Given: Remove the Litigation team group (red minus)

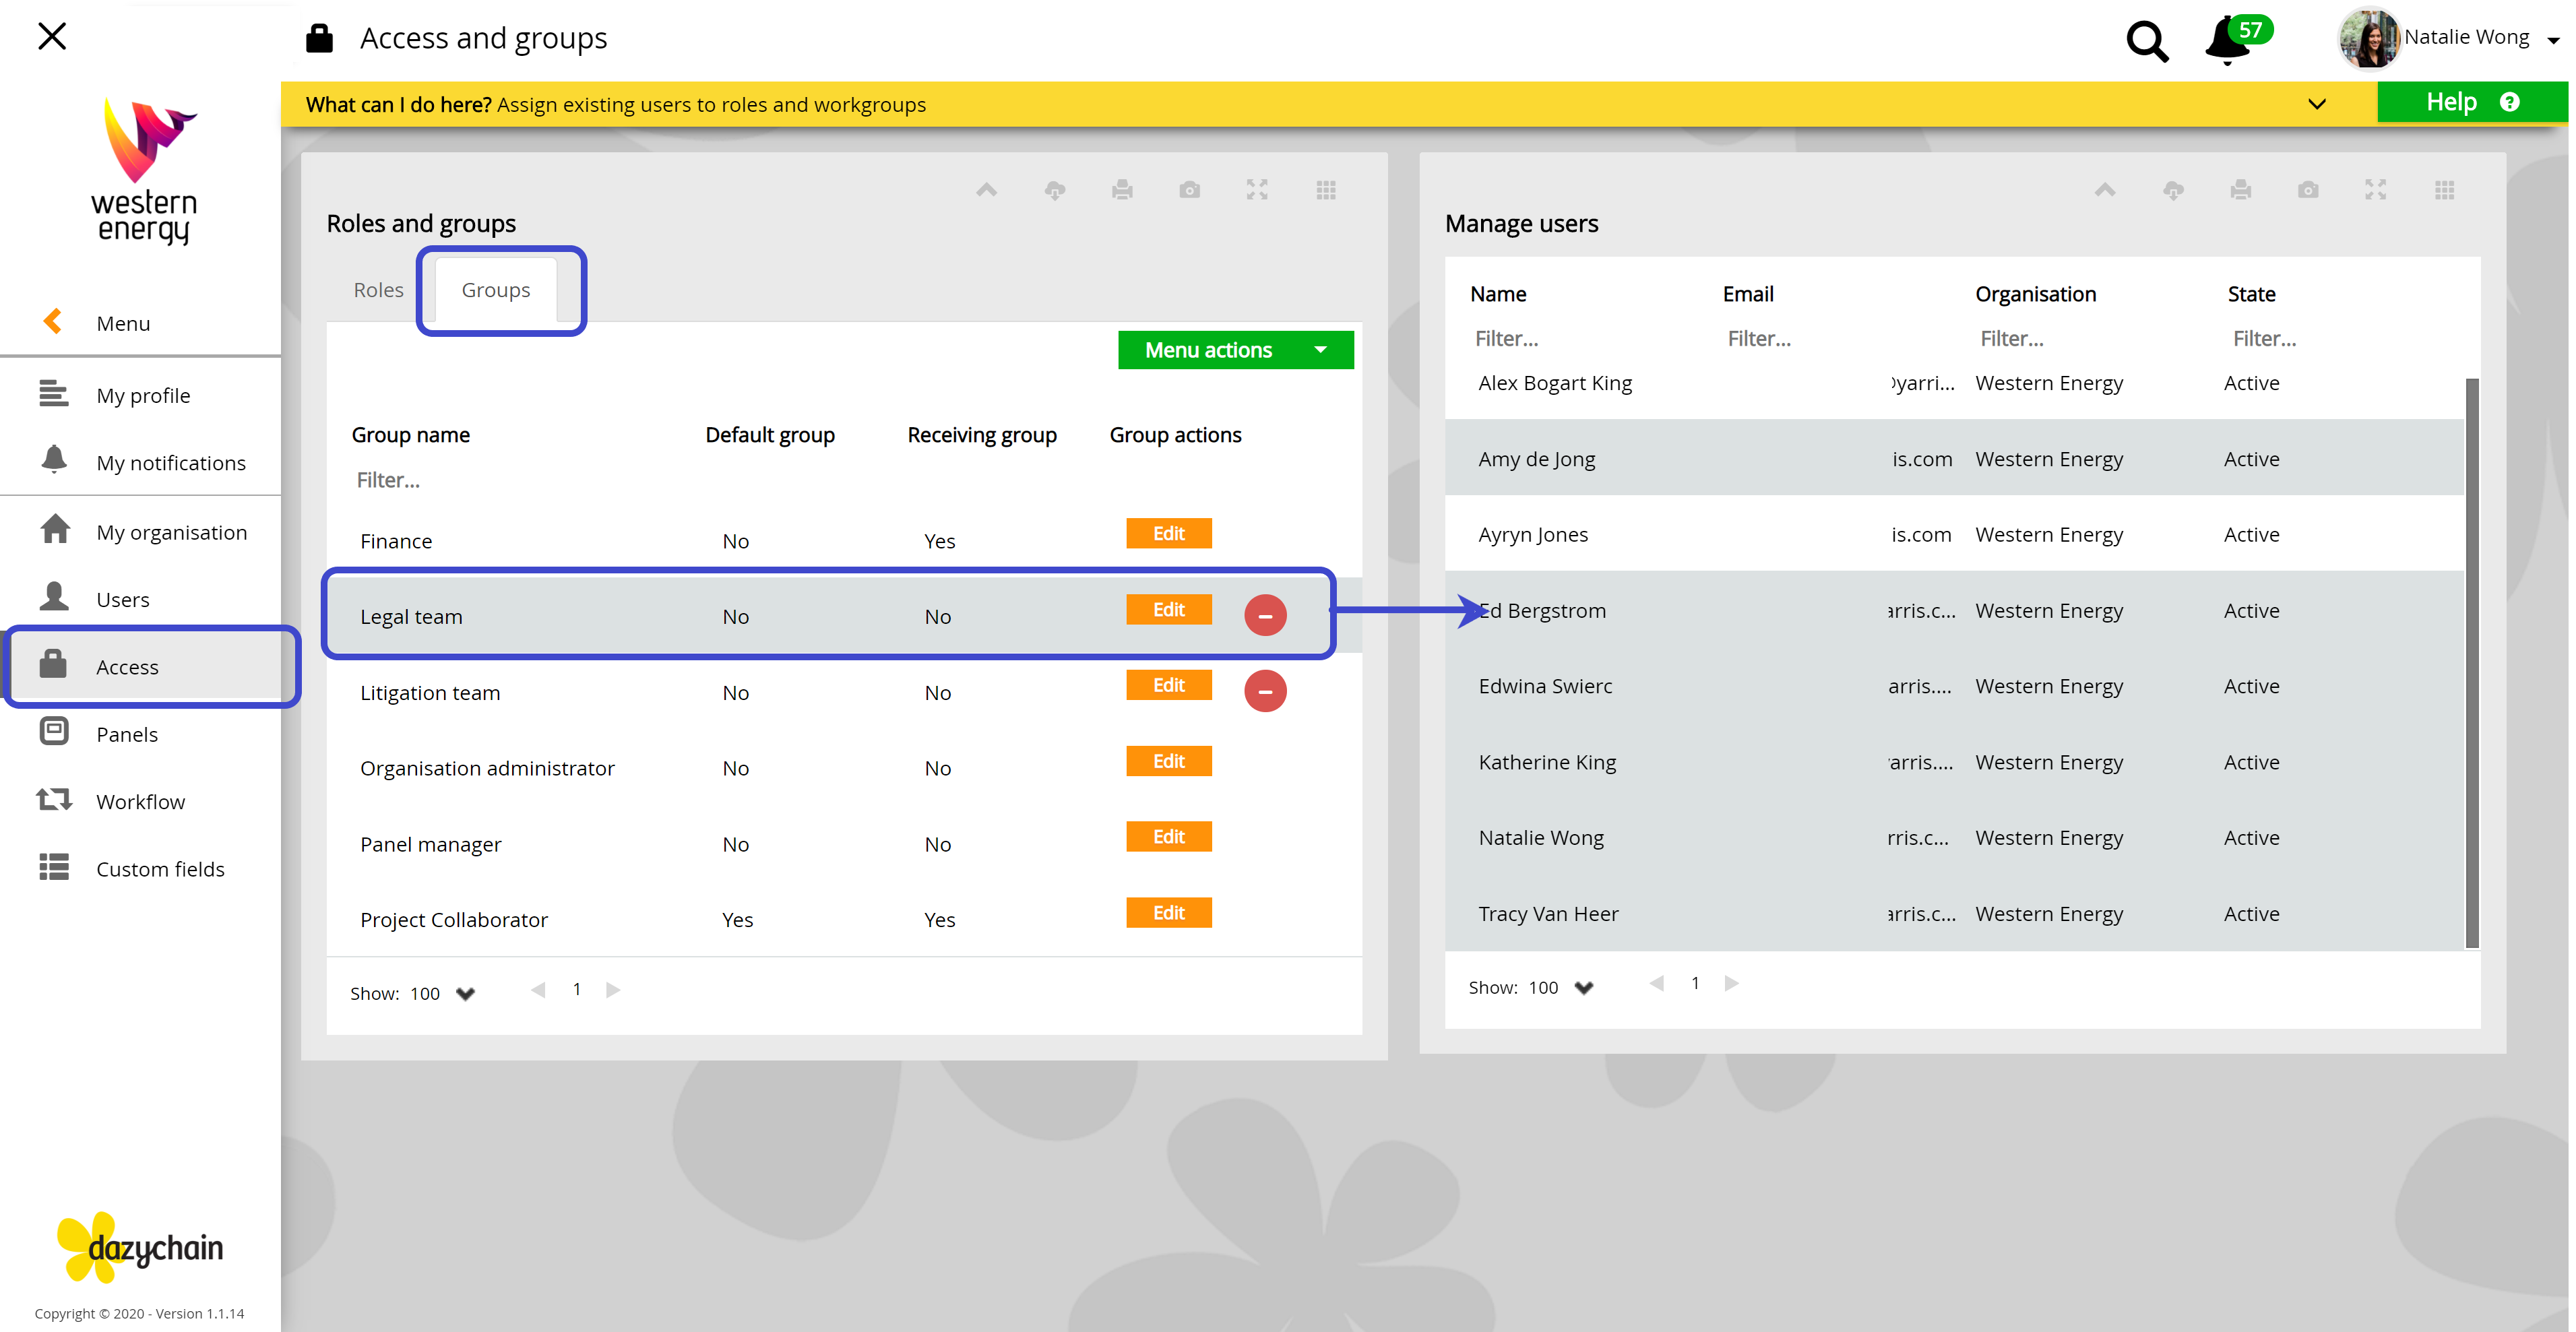Looking at the screenshot, I should click(x=1265, y=691).
